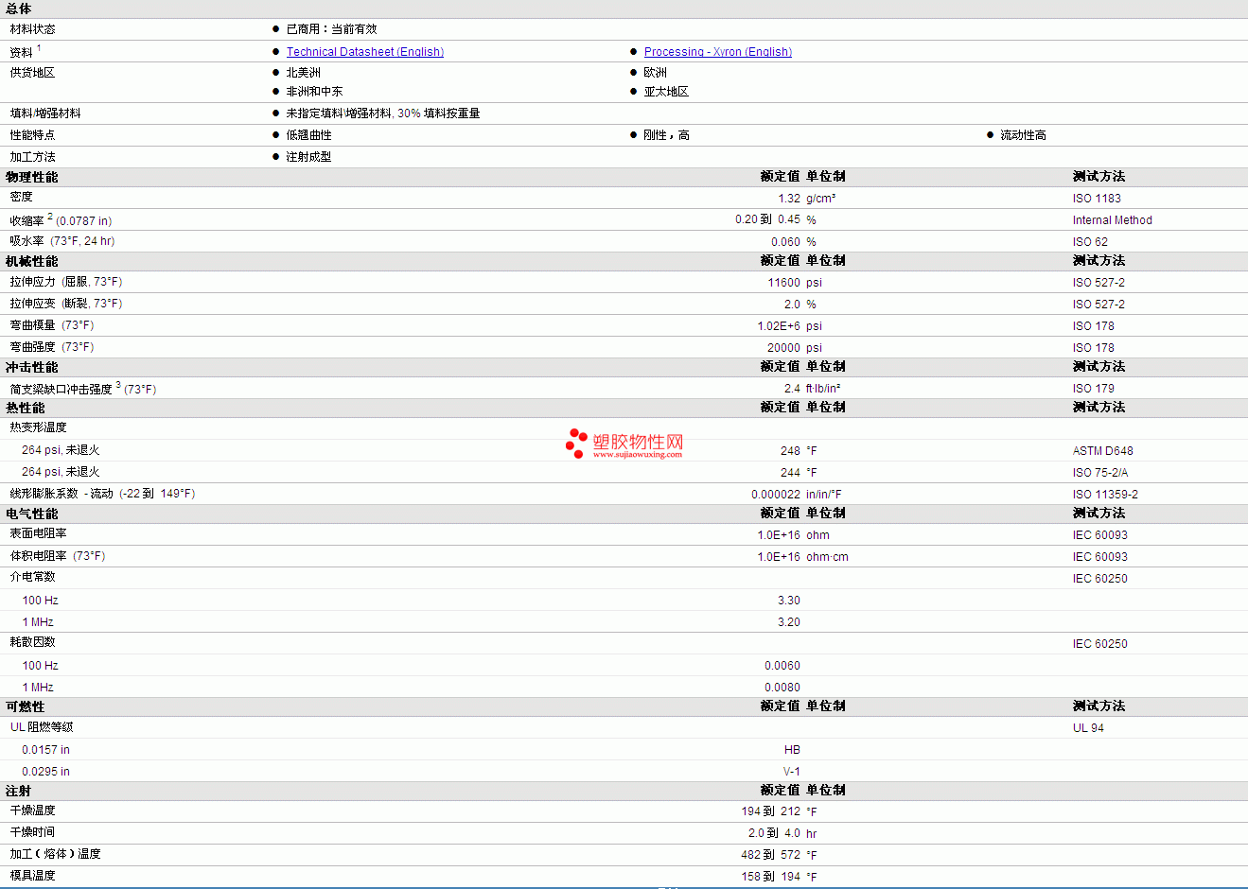The image size is (1248, 889).
Task: Select the flame rating V-1
Action: (792, 772)
